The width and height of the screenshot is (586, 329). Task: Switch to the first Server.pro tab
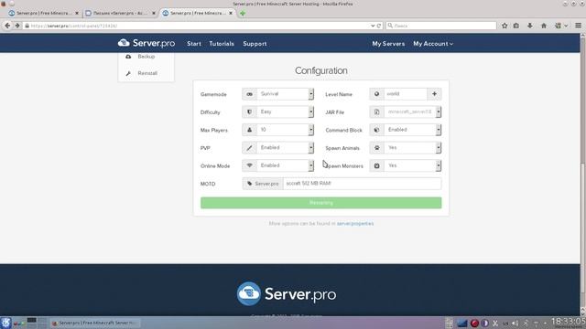coord(43,13)
